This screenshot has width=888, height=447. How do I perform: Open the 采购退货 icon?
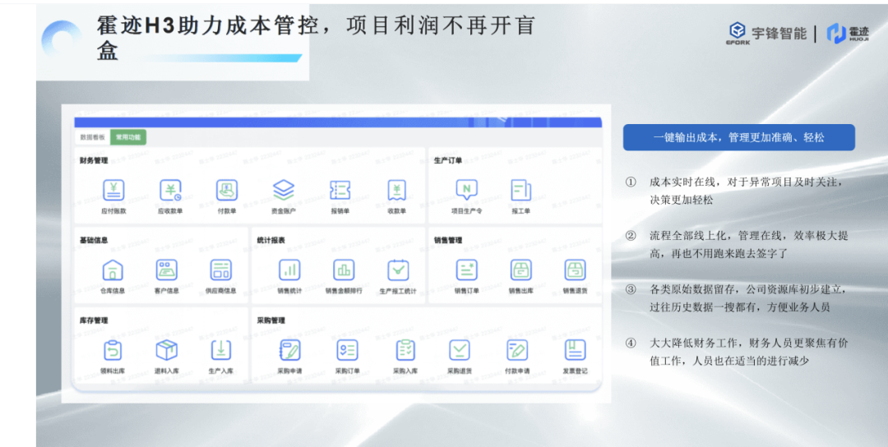tap(460, 350)
